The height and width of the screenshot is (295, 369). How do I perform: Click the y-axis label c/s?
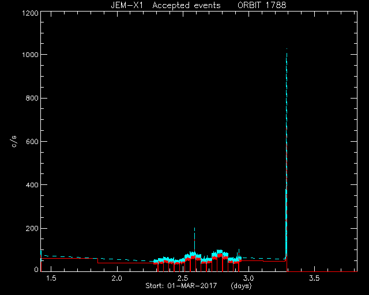[14, 142]
